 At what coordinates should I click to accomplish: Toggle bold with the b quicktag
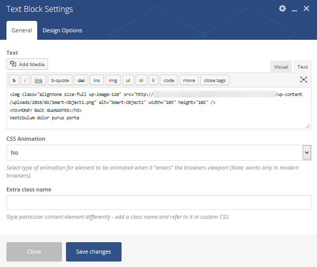tap(14, 80)
